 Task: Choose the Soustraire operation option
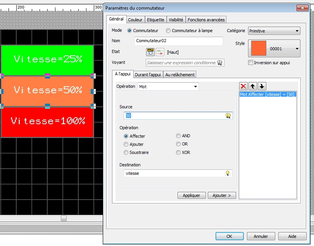point(126,152)
